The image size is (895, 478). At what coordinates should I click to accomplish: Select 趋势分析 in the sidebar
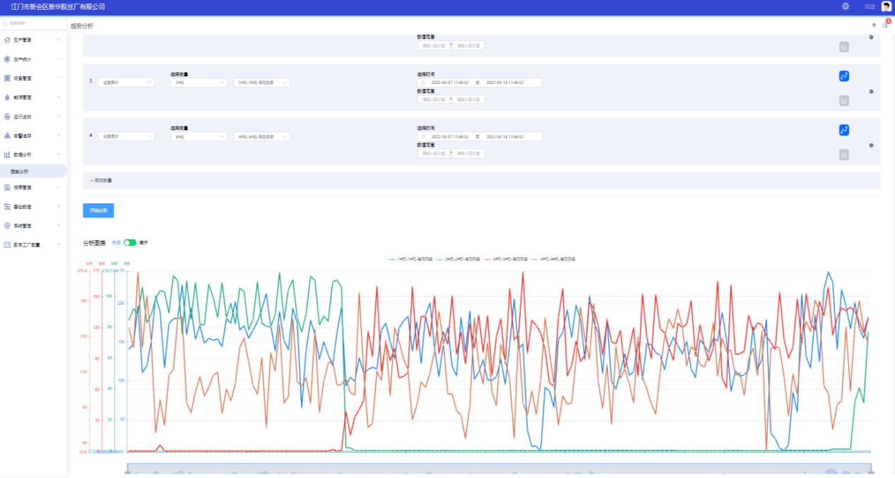point(20,171)
